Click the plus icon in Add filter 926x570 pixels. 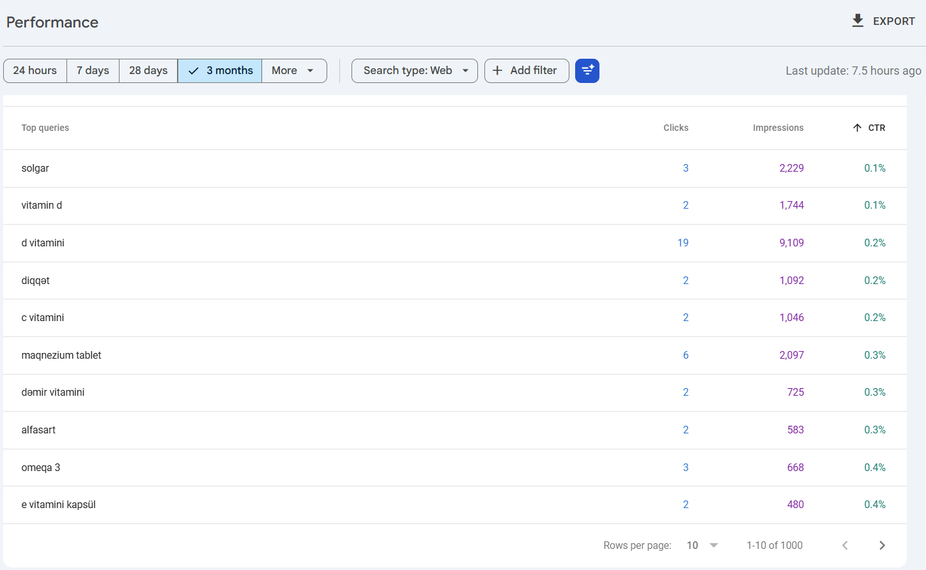point(497,71)
